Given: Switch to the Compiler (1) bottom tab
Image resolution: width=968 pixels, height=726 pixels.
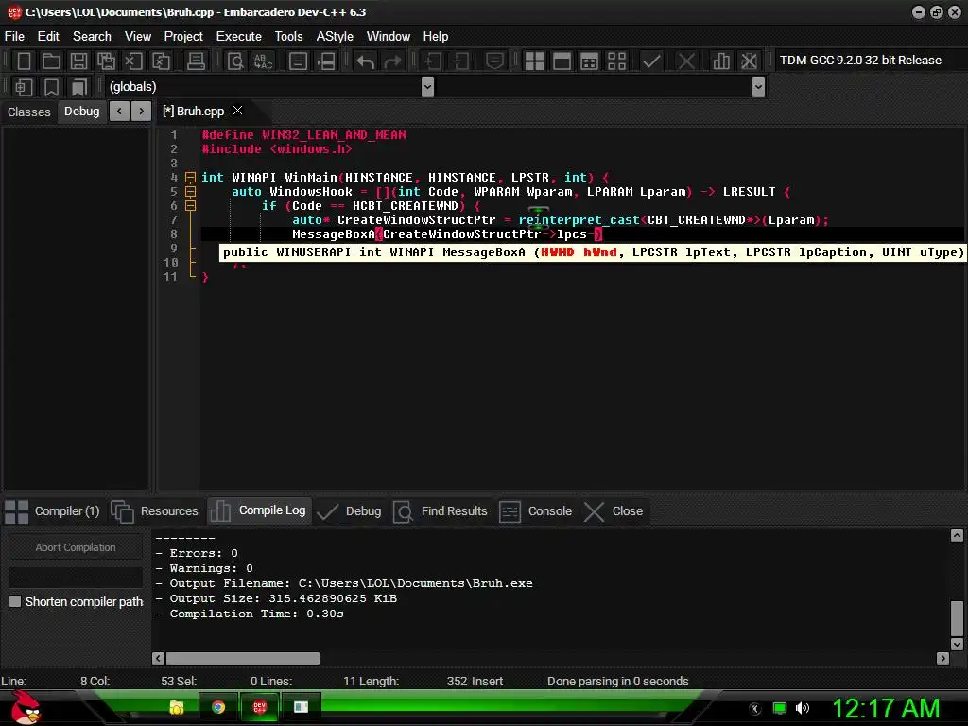Looking at the screenshot, I should pos(53,511).
